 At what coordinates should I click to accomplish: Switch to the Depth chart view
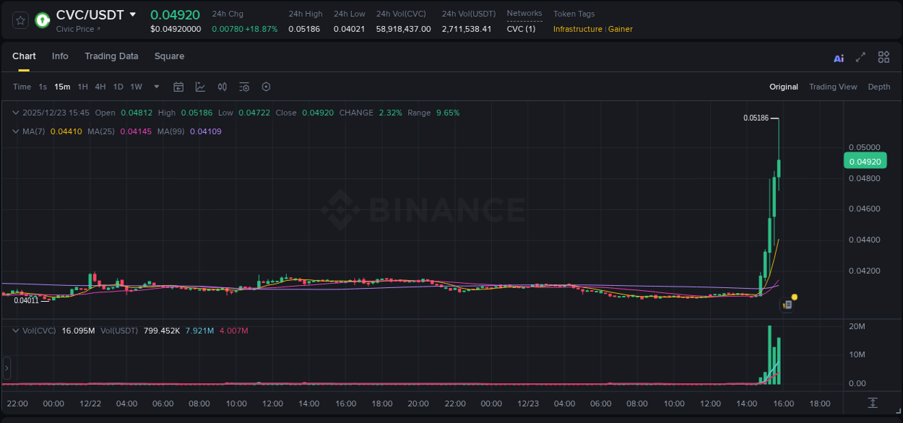click(x=879, y=87)
